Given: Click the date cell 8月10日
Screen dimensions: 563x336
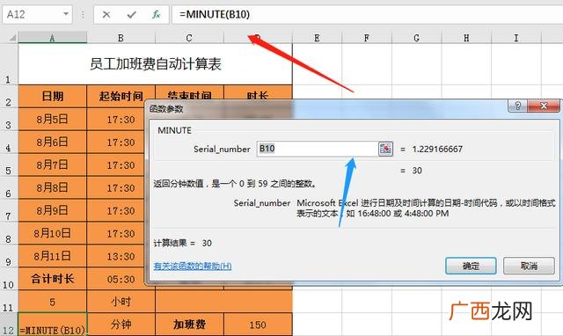Looking at the screenshot, I should click(53, 233).
